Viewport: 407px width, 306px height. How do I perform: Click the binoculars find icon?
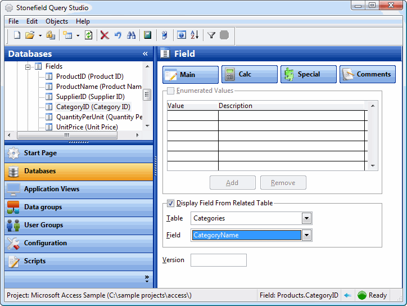pyautogui.click(x=131, y=35)
